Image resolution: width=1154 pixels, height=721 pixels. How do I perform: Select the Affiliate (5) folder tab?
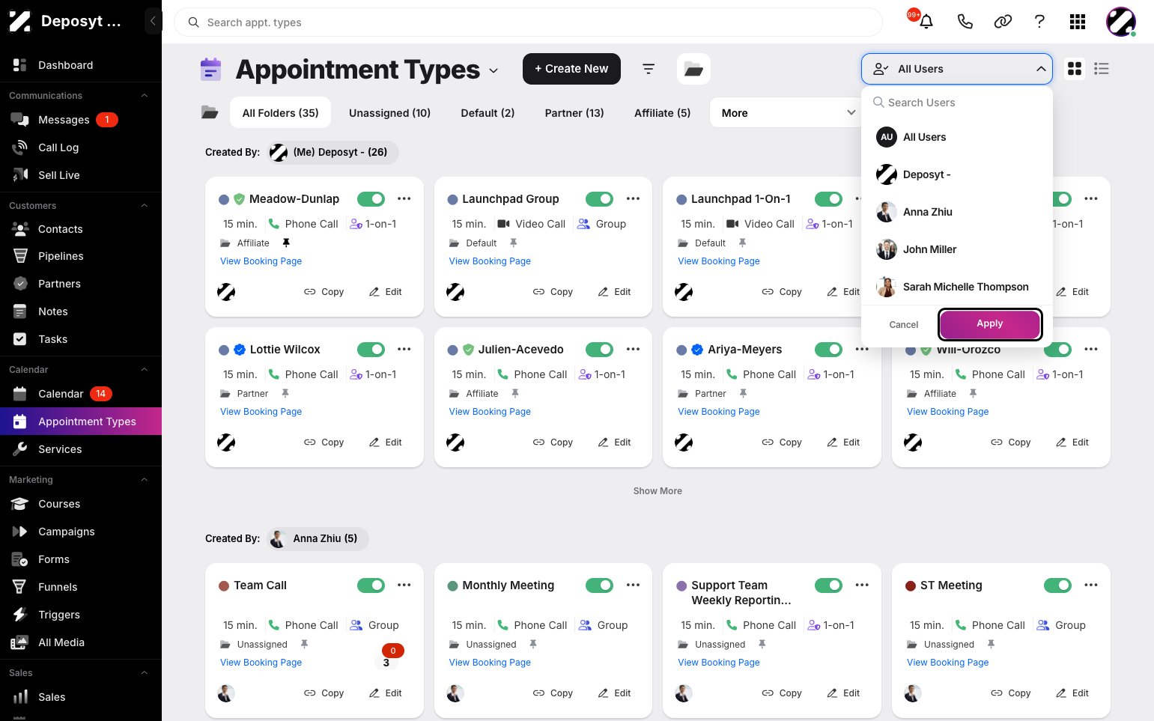tap(662, 113)
